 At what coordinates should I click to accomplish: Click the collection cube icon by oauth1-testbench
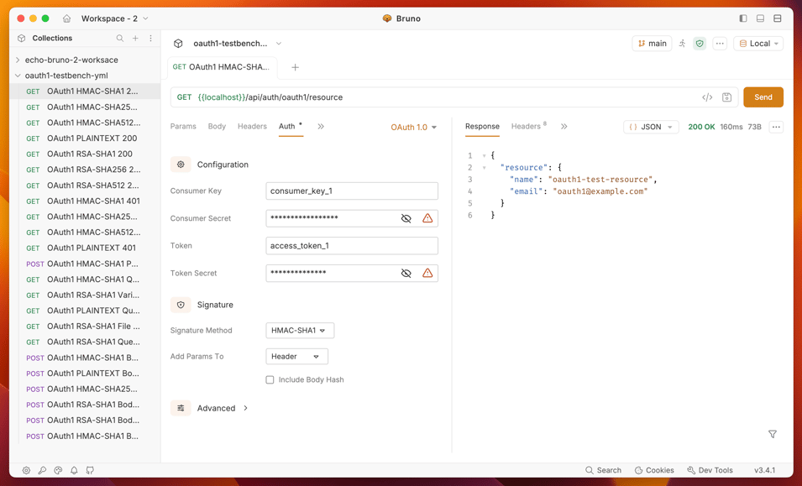point(178,44)
